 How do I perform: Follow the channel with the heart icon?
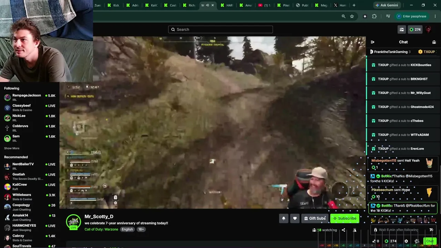coord(295,218)
